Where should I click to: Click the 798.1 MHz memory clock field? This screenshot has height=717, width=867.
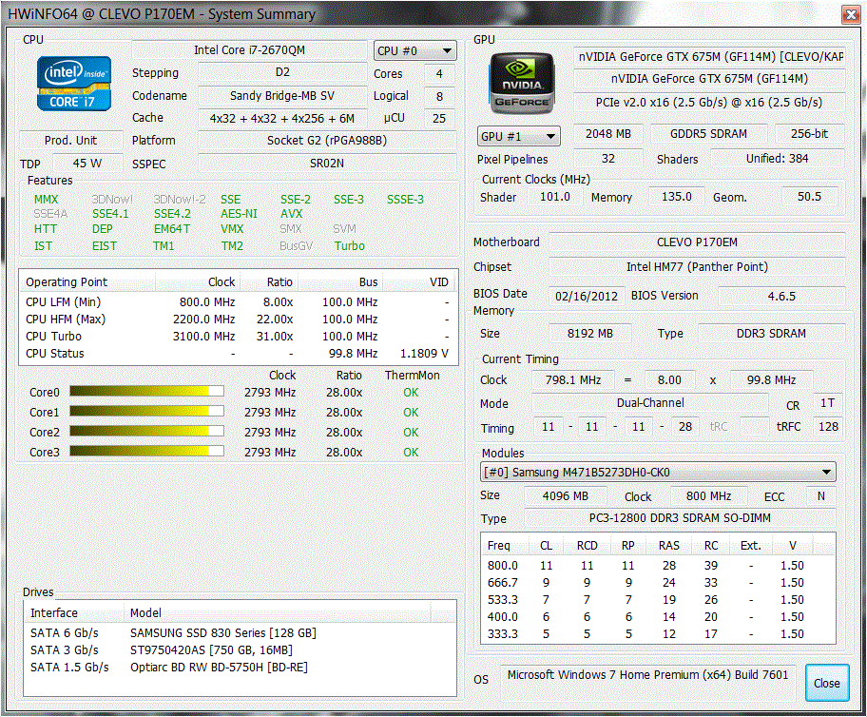click(x=573, y=380)
